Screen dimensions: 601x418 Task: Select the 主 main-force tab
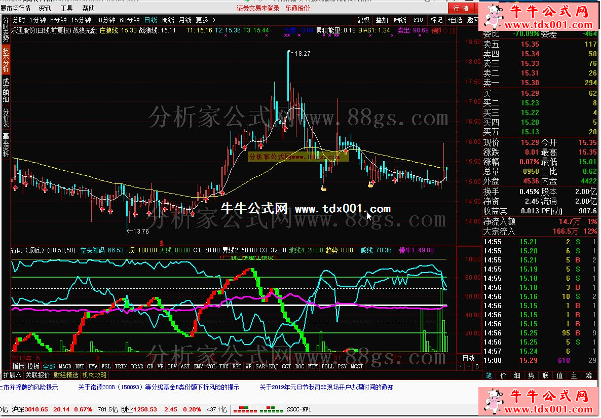tap(574, 375)
